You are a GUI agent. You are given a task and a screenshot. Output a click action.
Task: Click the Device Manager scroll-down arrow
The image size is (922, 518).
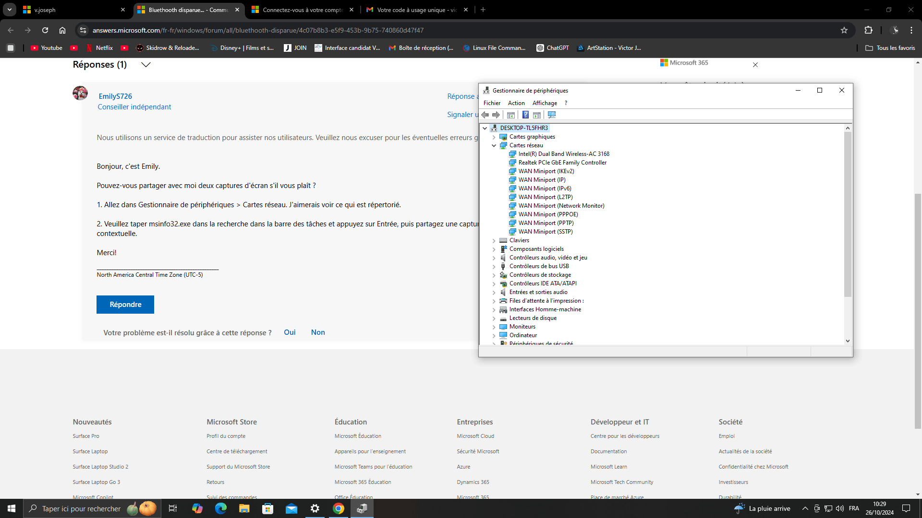pos(848,341)
